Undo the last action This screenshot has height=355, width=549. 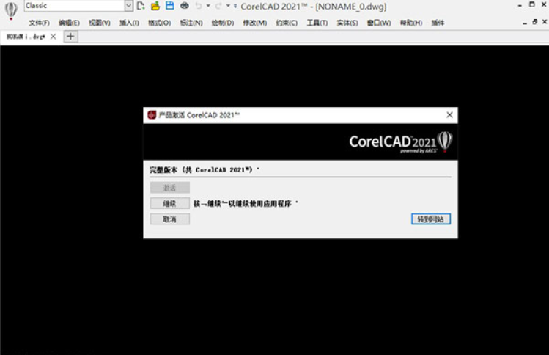[x=199, y=6]
